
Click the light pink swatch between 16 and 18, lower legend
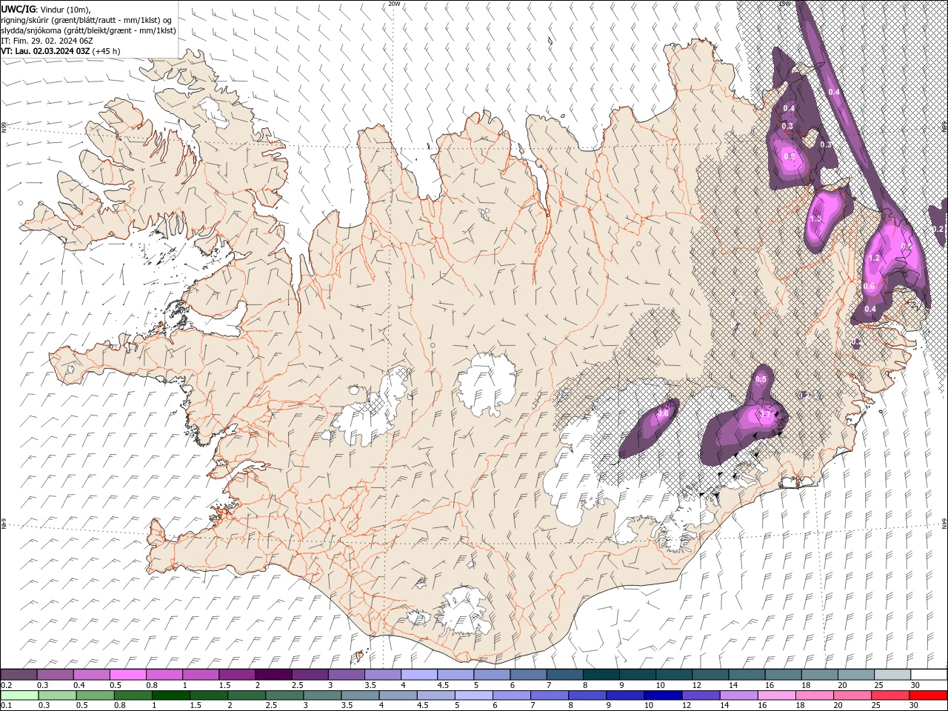(776, 695)
